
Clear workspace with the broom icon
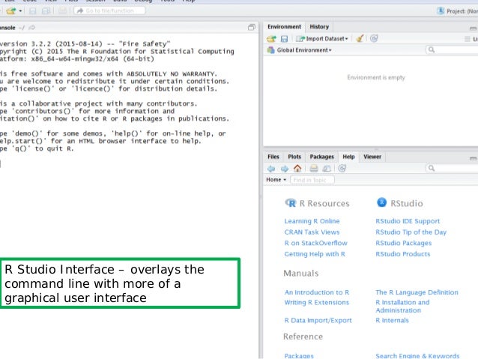point(360,38)
